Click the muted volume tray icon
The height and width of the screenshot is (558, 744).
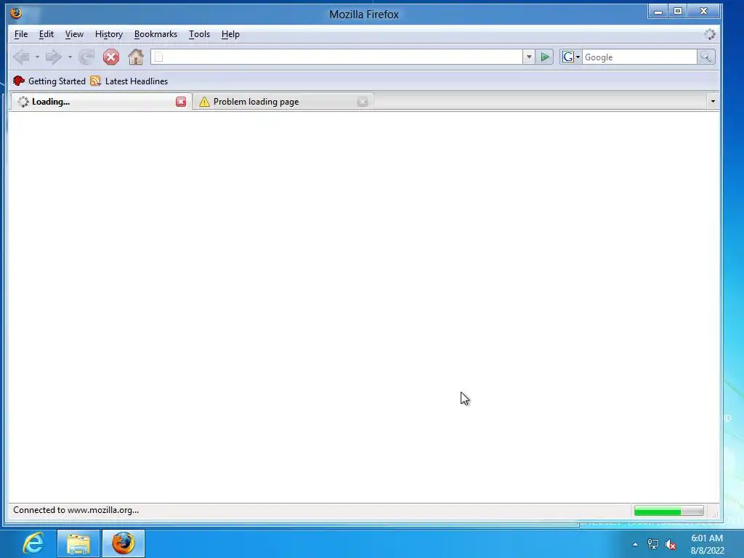671,544
